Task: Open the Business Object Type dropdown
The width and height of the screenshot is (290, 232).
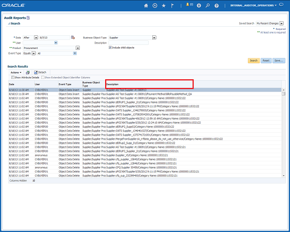Action: pos(154,38)
